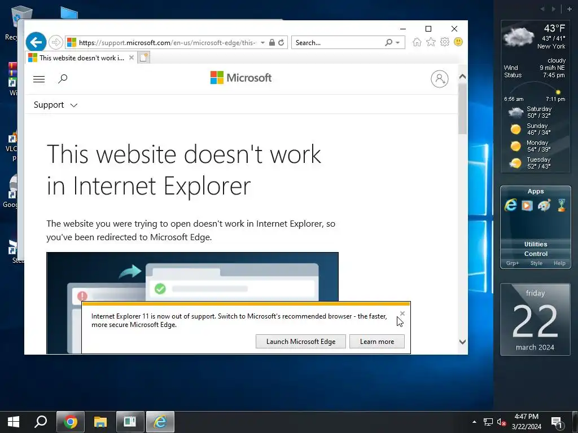Launch the trophy games icon in Apps gadget

click(561, 205)
